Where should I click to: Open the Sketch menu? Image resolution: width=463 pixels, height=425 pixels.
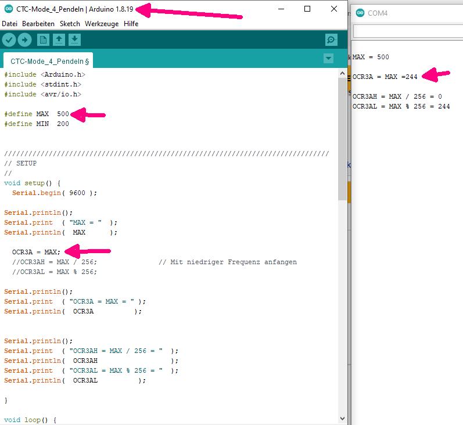[70, 24]
